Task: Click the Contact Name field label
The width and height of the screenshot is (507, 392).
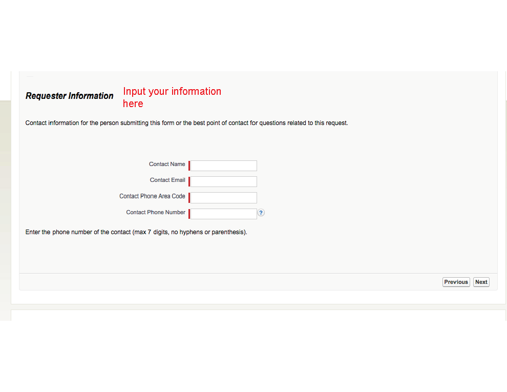Action: [166, 164]
